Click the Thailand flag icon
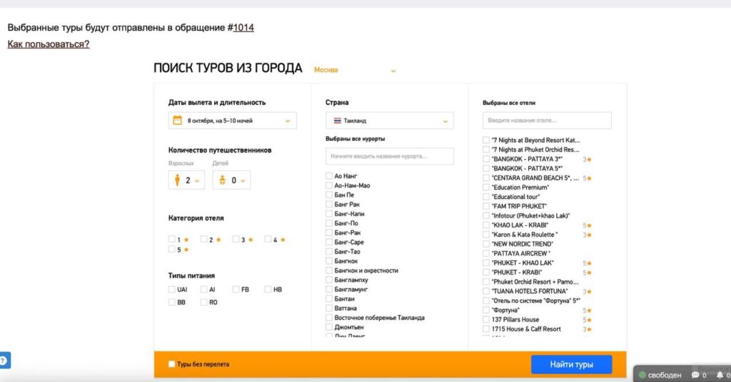Screen dimensions: 731x382 (336, 121)
